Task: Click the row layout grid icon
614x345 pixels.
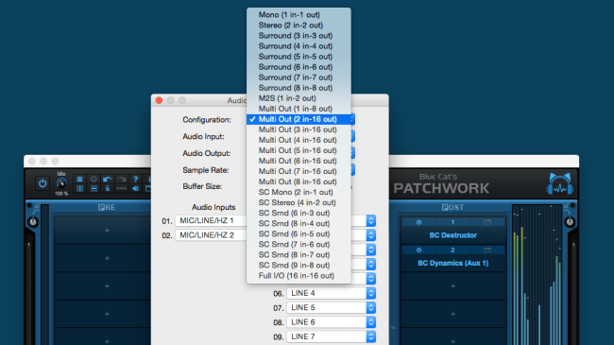Action: point(94,189)
